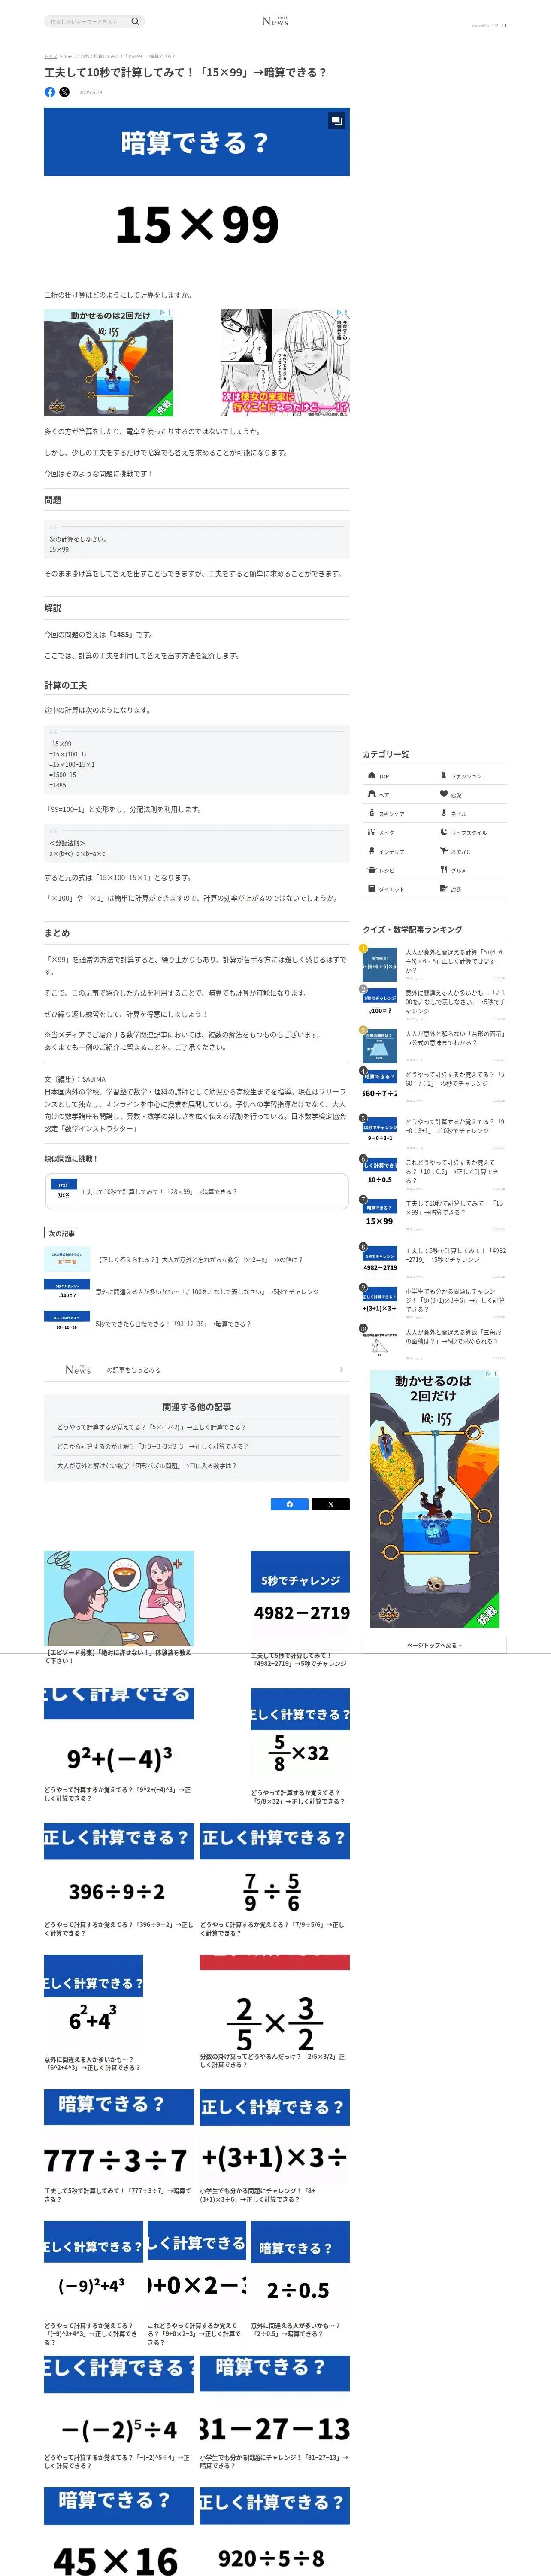Viewport: 551px width, 2576px height.
Task: Click black X share button below related articles
Action: click(x=330, y=1504)
